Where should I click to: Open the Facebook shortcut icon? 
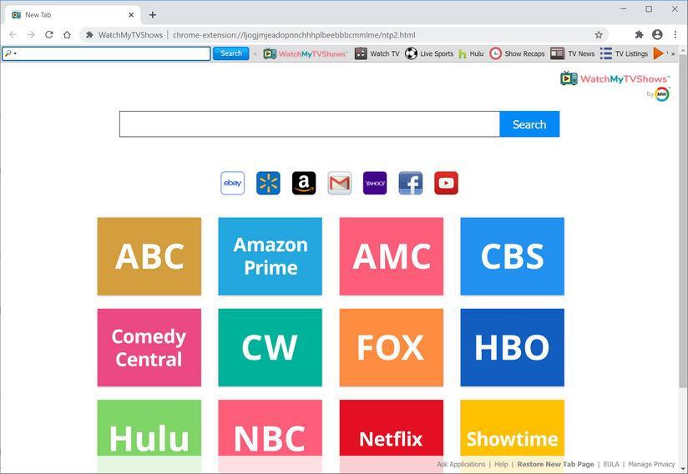coord(411,183)
